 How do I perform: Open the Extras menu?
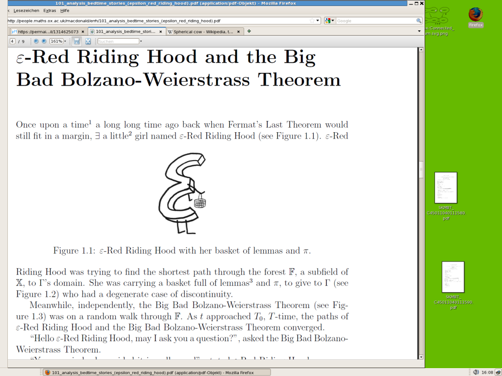click(50, 10)
